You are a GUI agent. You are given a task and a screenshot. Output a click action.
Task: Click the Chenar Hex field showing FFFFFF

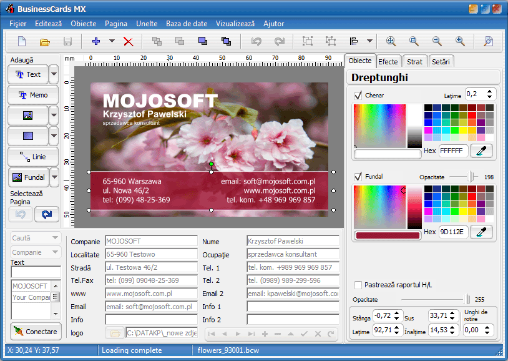[x=453, y=151]
